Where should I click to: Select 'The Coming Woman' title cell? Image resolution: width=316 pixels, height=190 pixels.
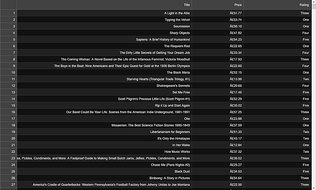104,59
